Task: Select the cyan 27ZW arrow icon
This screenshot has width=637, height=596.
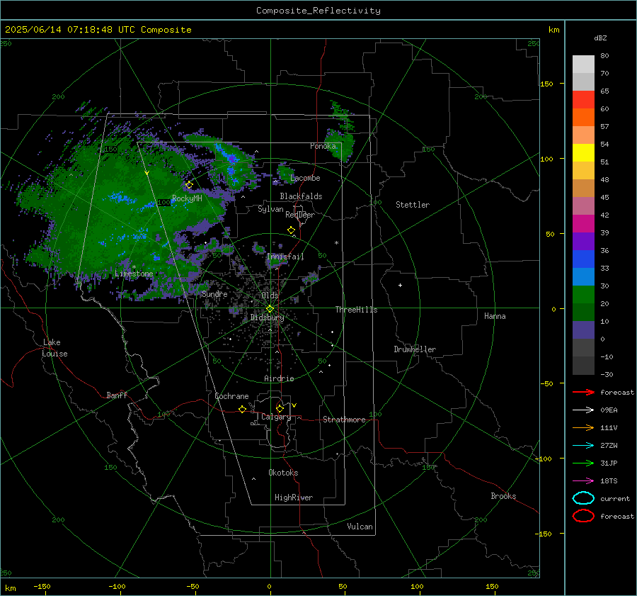Action: click(x=583, y=446)
